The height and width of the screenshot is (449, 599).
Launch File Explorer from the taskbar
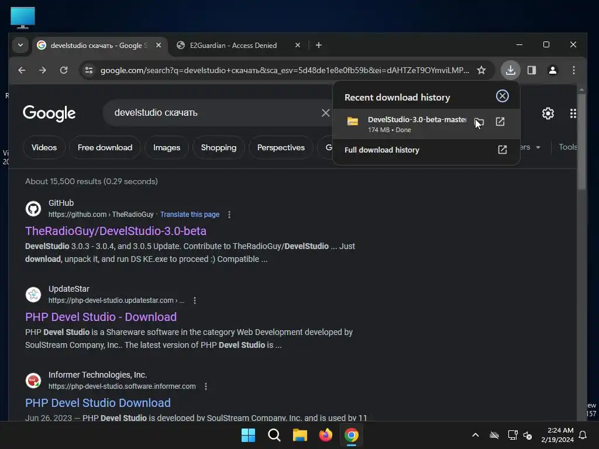300,435
